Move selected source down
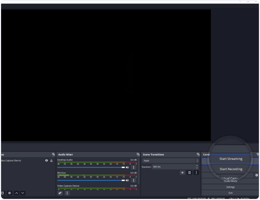The height and width of the screenshot is (200, 260). coord(23,193)
